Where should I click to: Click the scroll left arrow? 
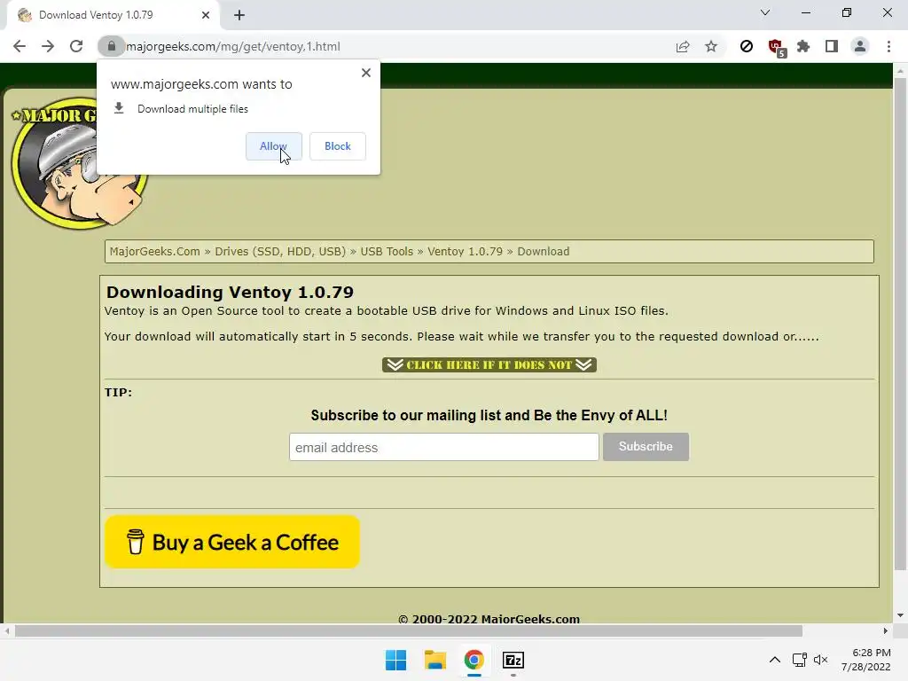(7, 630)
